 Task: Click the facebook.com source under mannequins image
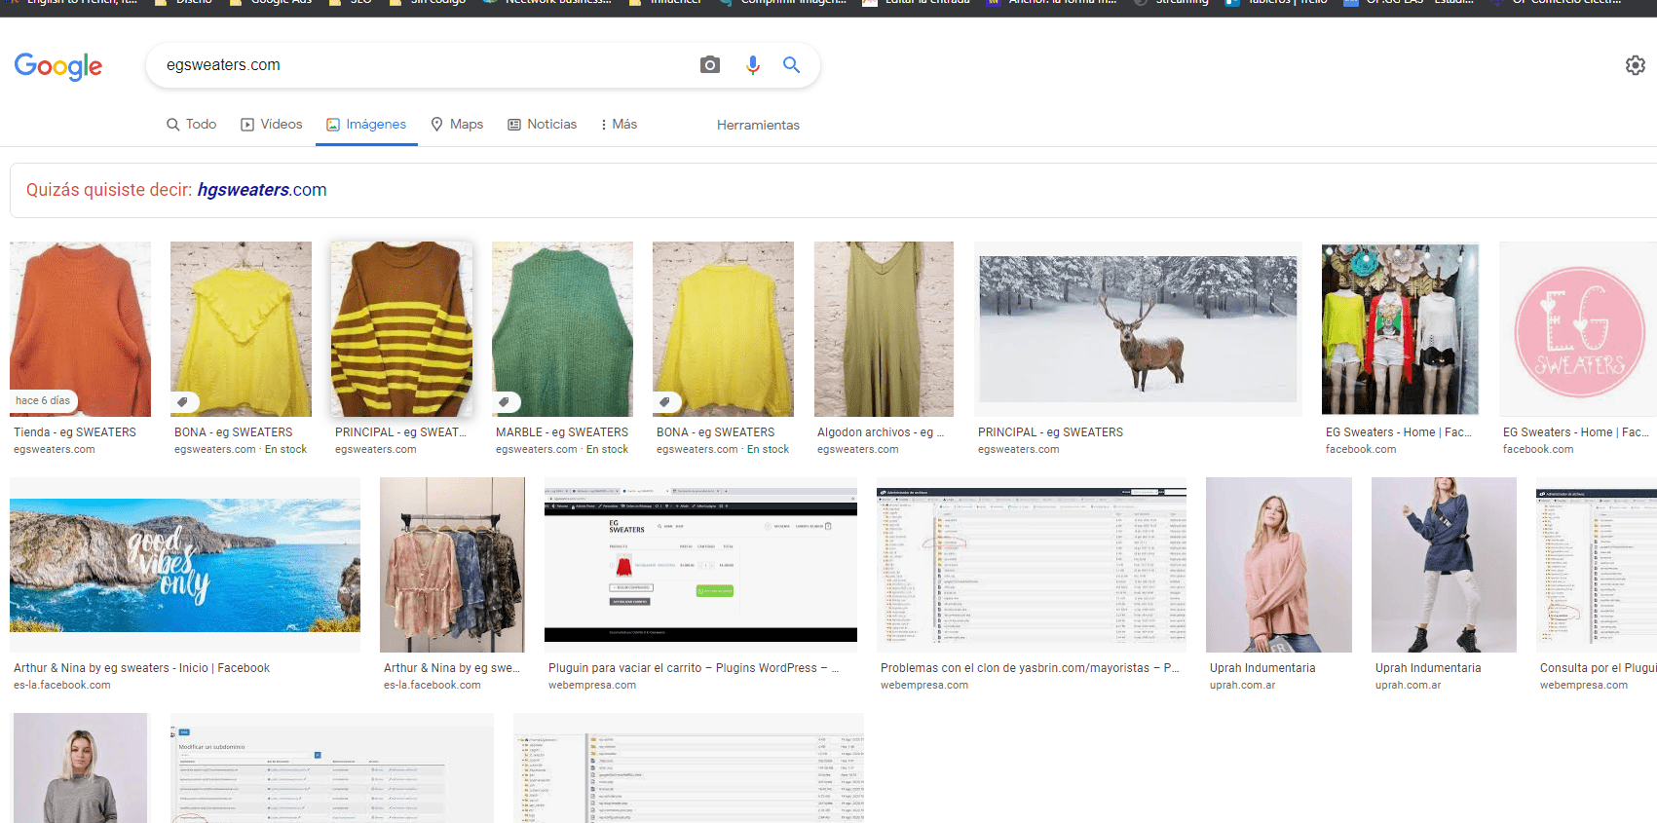(1361, 450)
